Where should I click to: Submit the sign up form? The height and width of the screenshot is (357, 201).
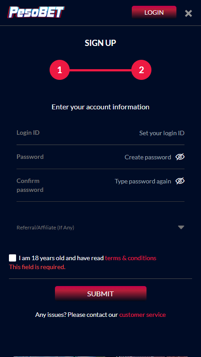coord(100,294)
